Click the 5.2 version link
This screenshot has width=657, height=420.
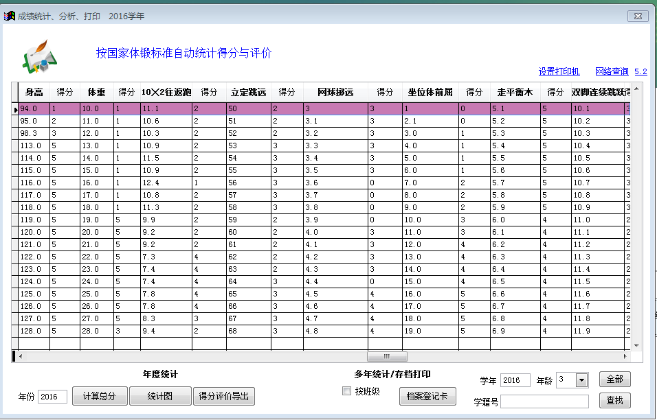click(641, 71)
